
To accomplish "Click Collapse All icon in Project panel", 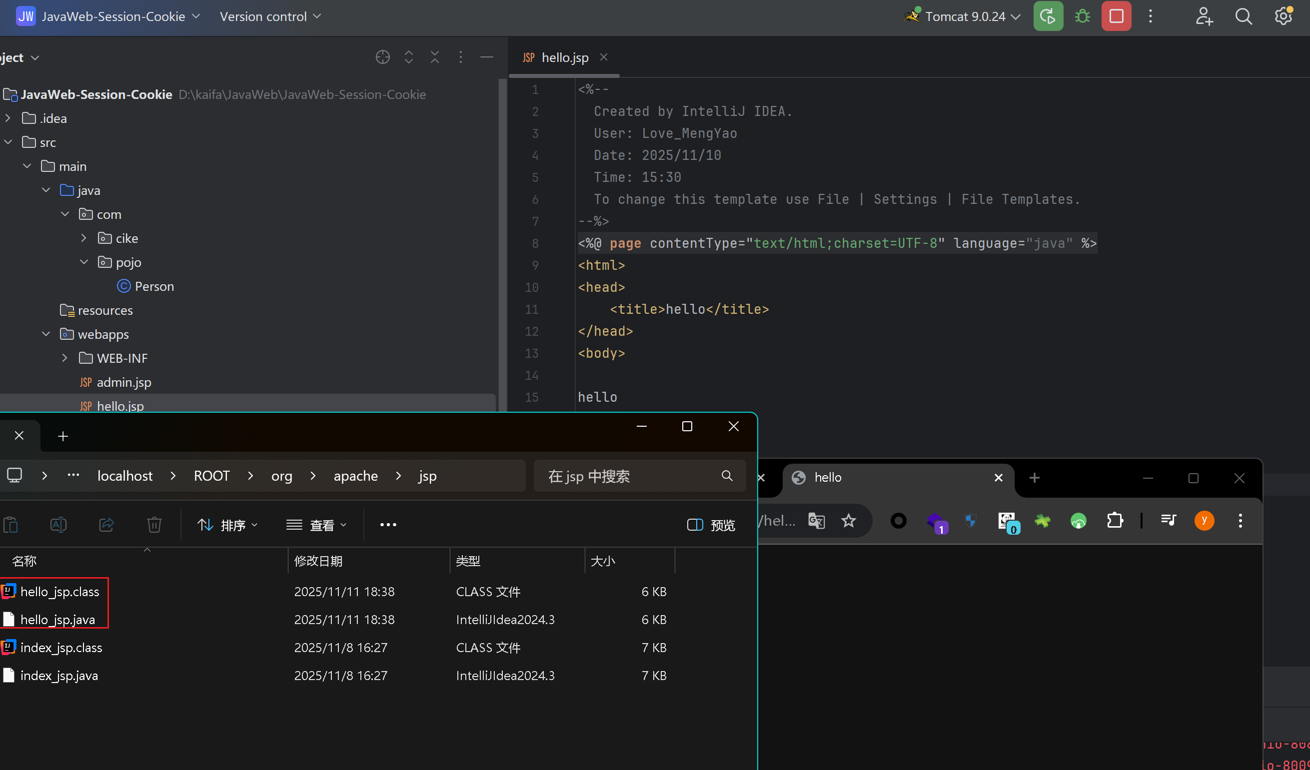I will pos(435,57).
